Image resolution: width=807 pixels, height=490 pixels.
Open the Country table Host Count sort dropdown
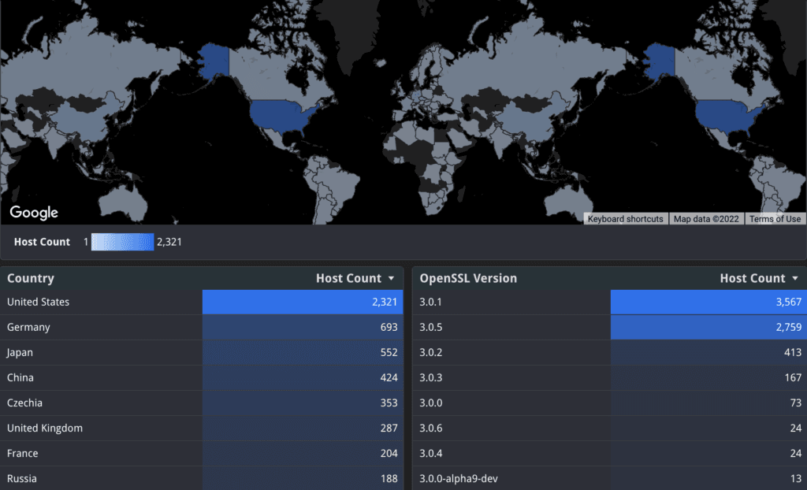[x=392, y=277]
